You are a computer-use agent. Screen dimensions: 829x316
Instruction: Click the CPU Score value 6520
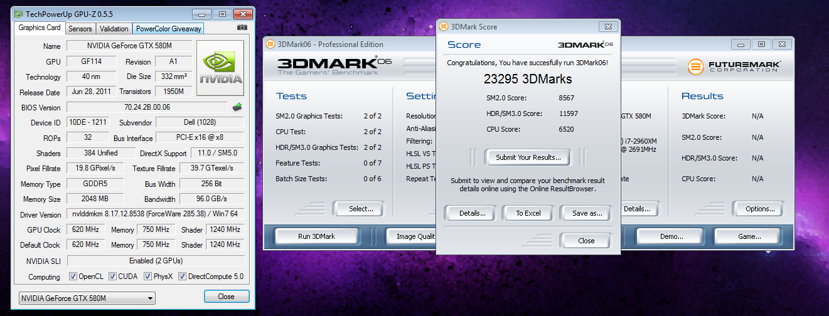tap(567, 129)
